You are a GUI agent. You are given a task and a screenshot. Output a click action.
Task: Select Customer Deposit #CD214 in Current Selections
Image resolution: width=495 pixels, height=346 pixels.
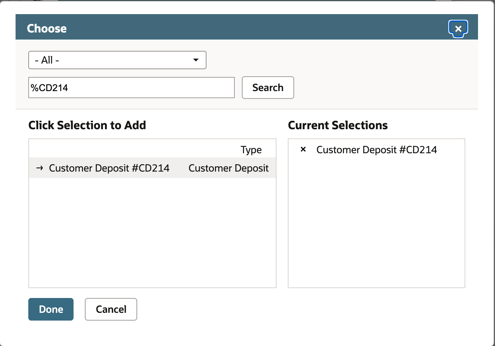click(377, 150)
